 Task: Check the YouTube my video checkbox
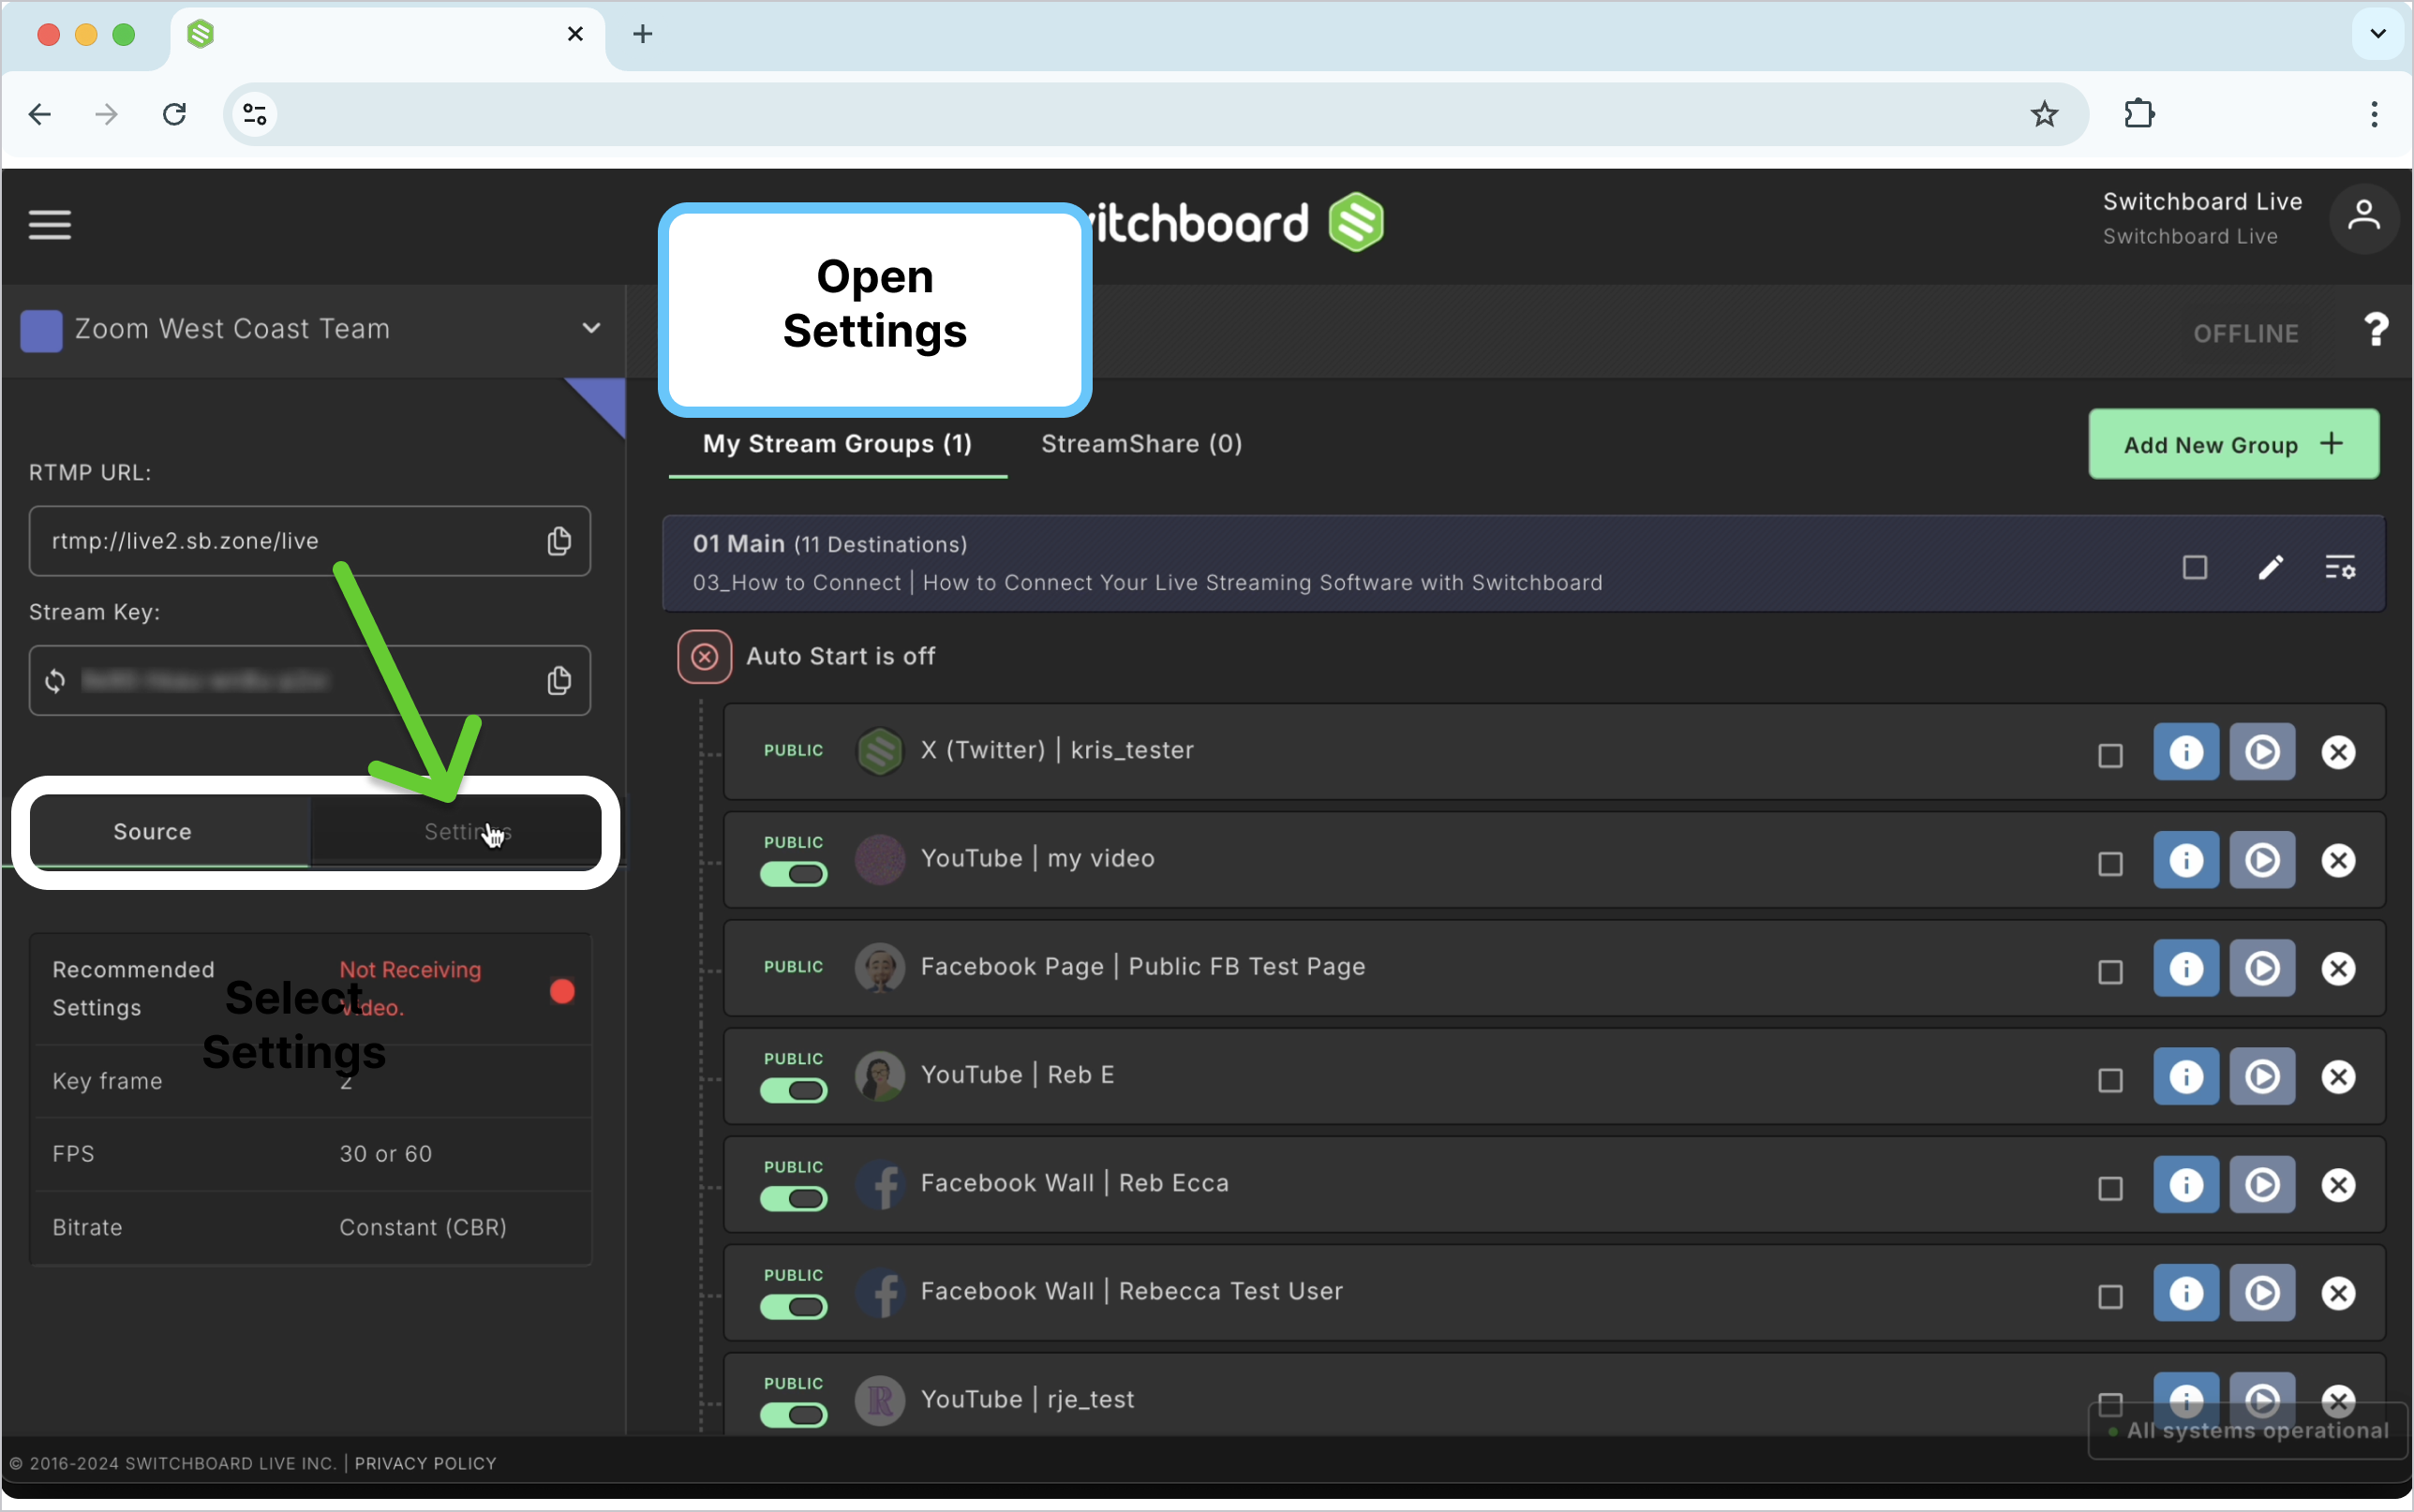(2110, 864)
